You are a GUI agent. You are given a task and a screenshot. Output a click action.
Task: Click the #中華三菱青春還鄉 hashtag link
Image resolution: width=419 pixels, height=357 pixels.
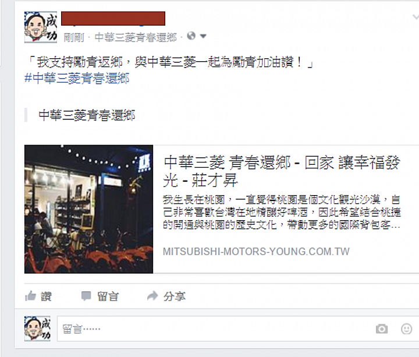(x=77, y=79)
